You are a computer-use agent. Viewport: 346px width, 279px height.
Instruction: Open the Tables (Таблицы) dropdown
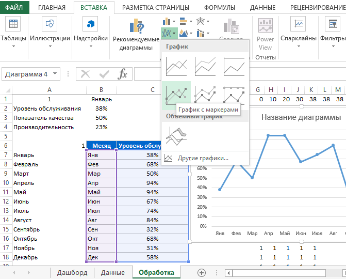click(x=13, y=31)
